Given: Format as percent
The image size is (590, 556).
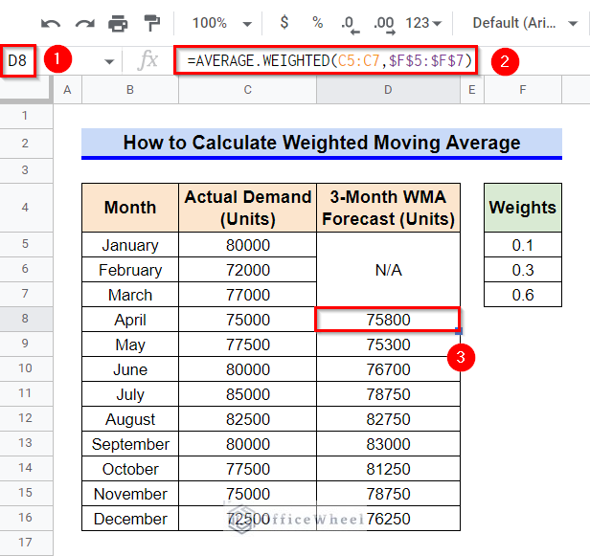Looking at the screenshot, I should (318, 23).
